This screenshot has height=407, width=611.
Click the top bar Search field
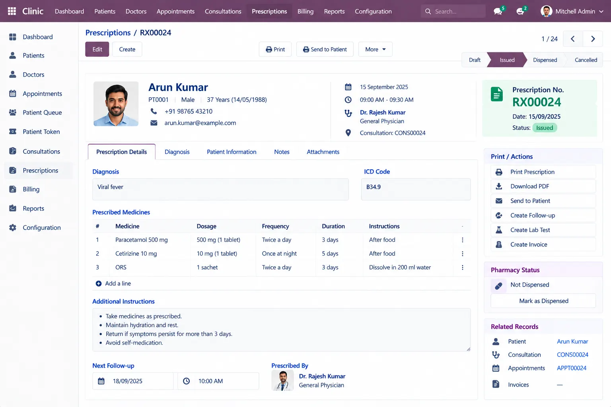(x=453, y=11)
